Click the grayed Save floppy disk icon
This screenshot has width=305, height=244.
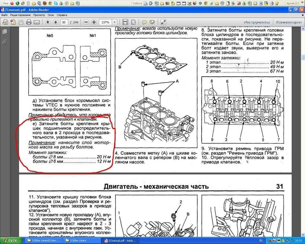point(21,22)
